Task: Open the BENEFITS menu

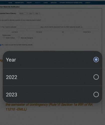Action: pyautogui.click(x=37, y=3)
